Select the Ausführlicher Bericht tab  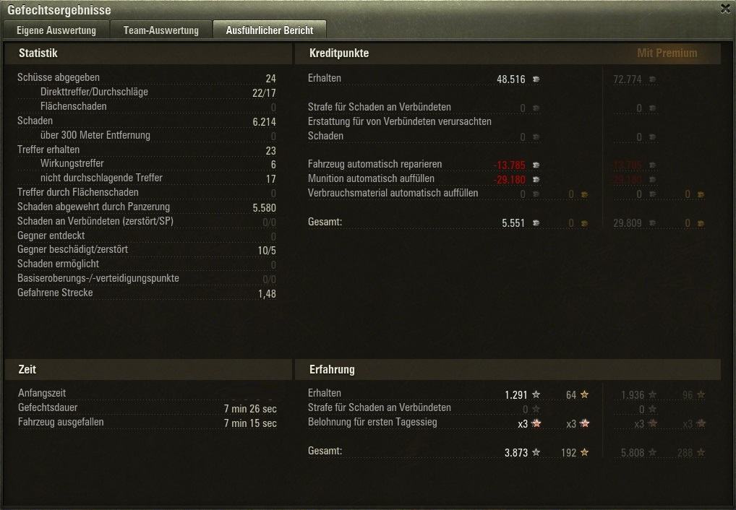click(x=270, y=30)
